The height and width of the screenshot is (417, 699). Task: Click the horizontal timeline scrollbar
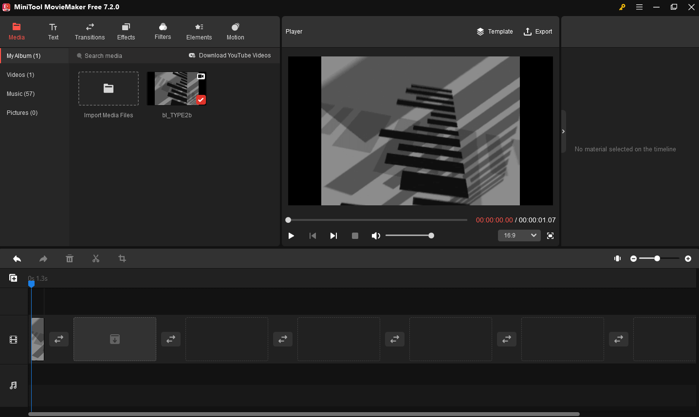tap(304, 414)
